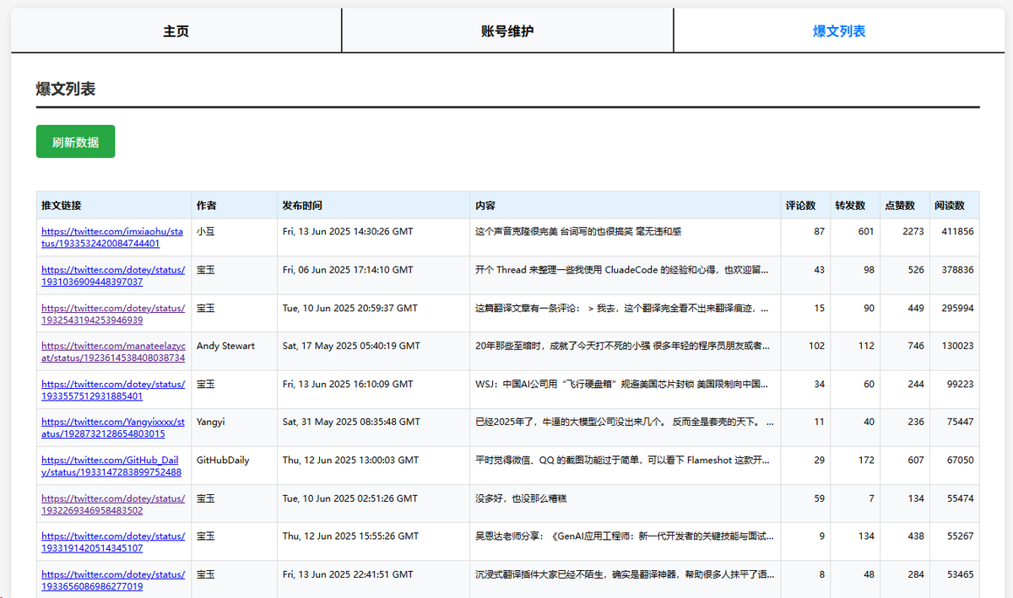
Task: Click read count 99223
Action: click(960, 384)
